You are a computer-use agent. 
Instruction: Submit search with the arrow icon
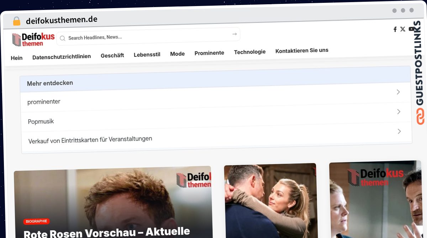pyautogui.click(x=234, y=34)
